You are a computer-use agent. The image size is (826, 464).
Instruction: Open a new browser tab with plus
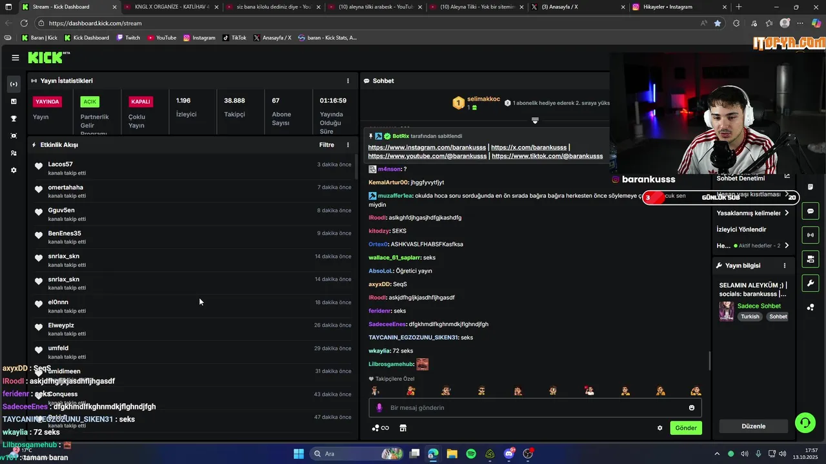click(739, 7)
